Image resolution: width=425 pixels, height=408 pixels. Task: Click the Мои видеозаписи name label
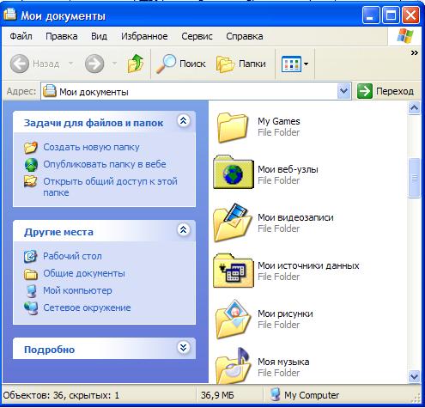pyautogui.click(x=295, y=217)
